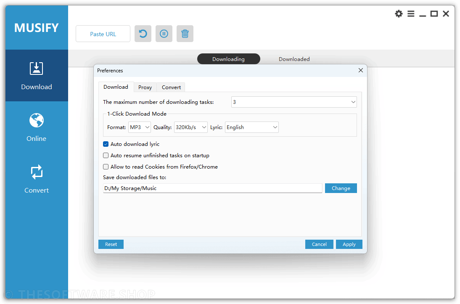Open the Download section in sidebar
This screenshot has height=304, width=460.
37,76
